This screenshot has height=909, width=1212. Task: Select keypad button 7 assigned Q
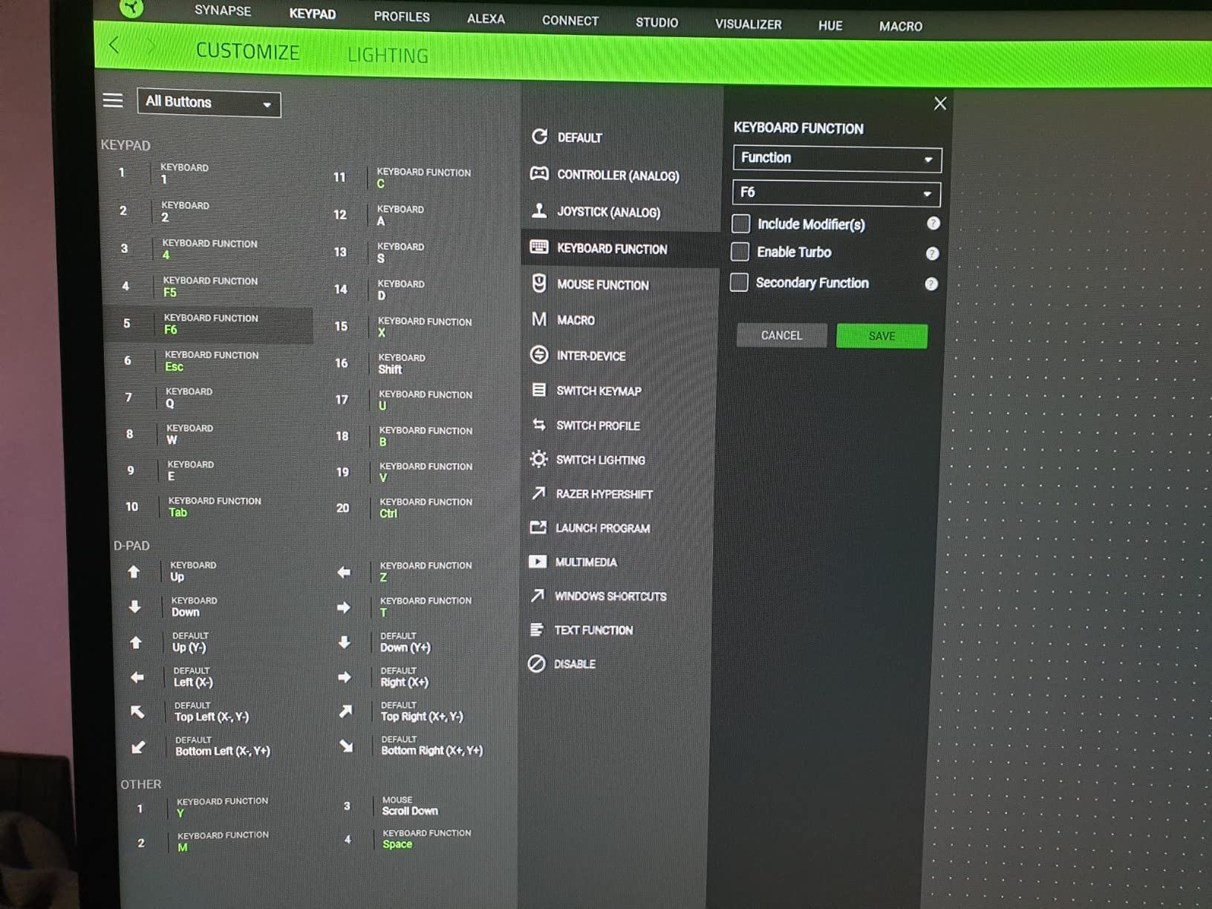pyautogui.click(x=212, y=397)
